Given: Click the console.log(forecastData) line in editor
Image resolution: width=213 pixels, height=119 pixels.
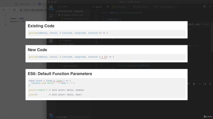Looking at the screenshot, I should (133, 65).
